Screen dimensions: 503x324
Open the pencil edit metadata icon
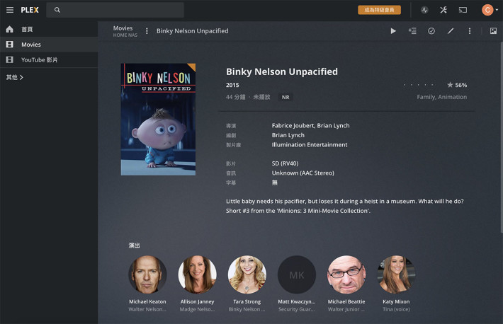click(451, 30)
